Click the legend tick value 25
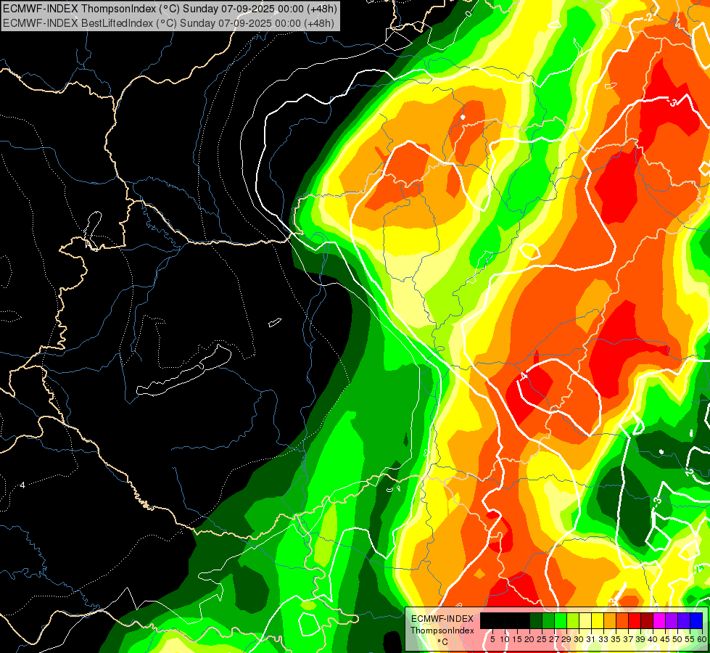Screen dimensions: 710x653 (542, 639)
